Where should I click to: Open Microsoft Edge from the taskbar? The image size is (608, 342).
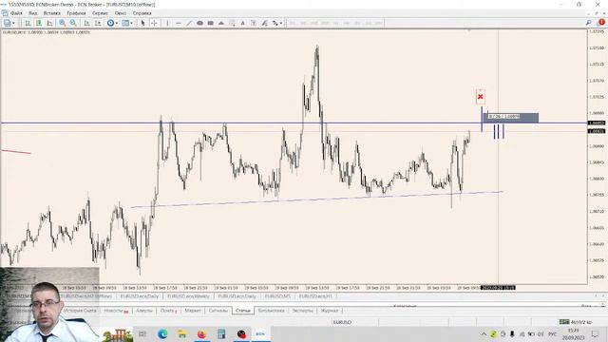(162, 333)
